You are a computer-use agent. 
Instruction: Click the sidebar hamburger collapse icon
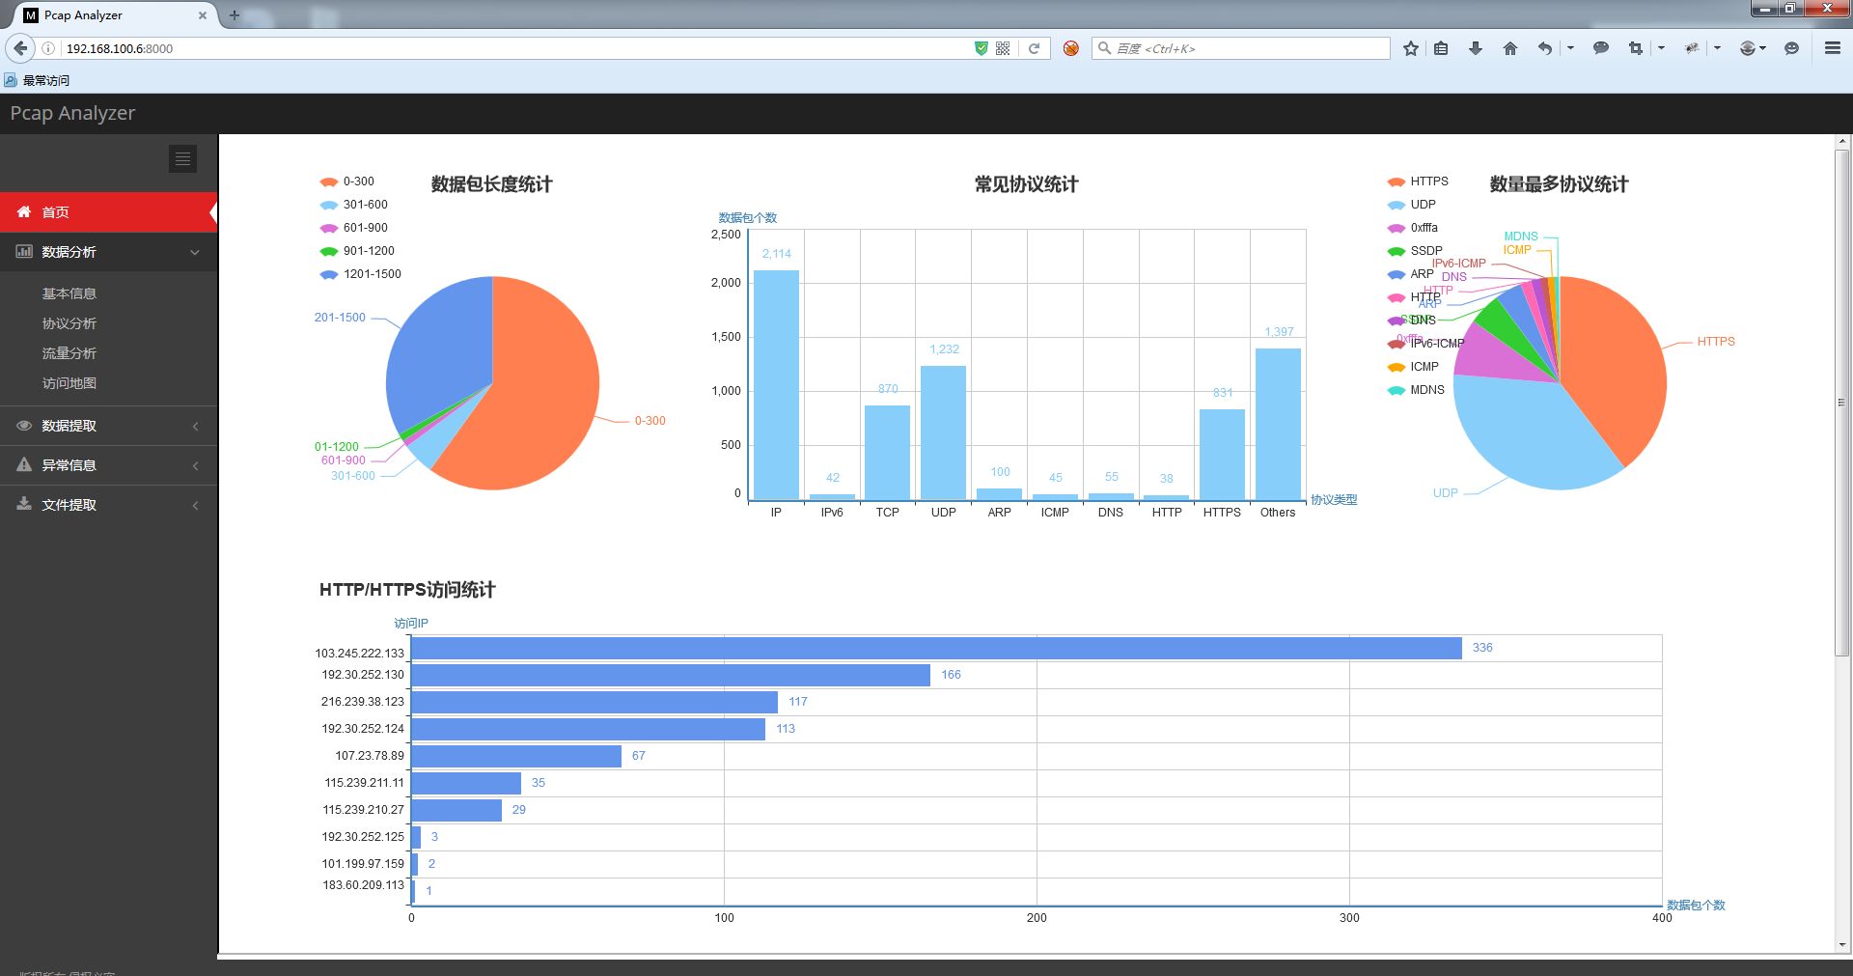(x=182, y=158)
